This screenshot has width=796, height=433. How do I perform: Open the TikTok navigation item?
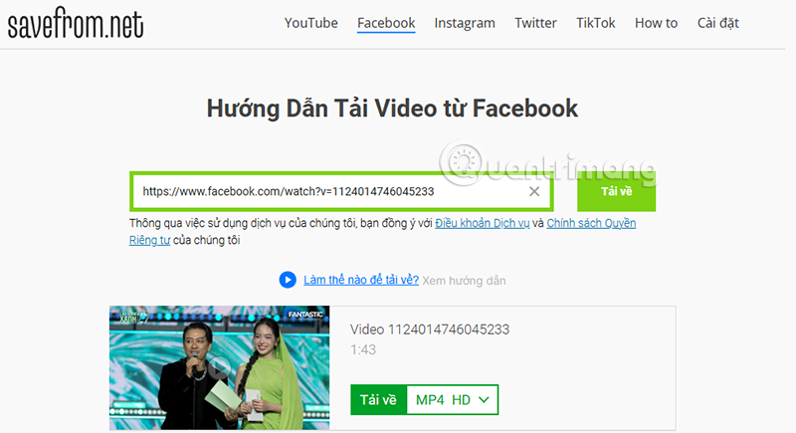click(x=596, y=23)
